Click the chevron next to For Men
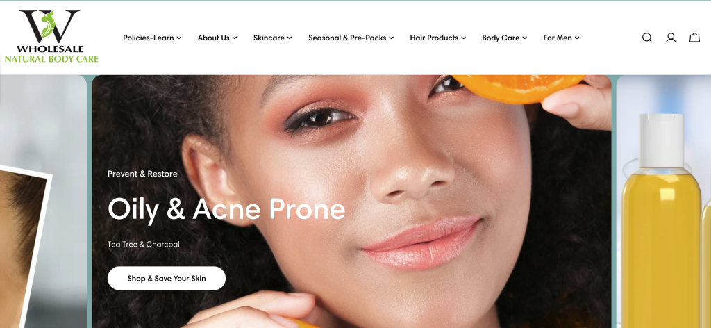Viewport: 711px width, 328px height. pos(577,38)
